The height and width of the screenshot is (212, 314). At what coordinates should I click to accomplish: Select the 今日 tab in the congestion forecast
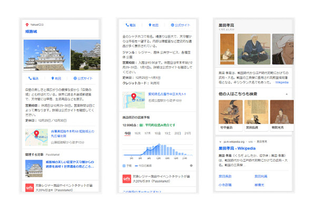127,133
